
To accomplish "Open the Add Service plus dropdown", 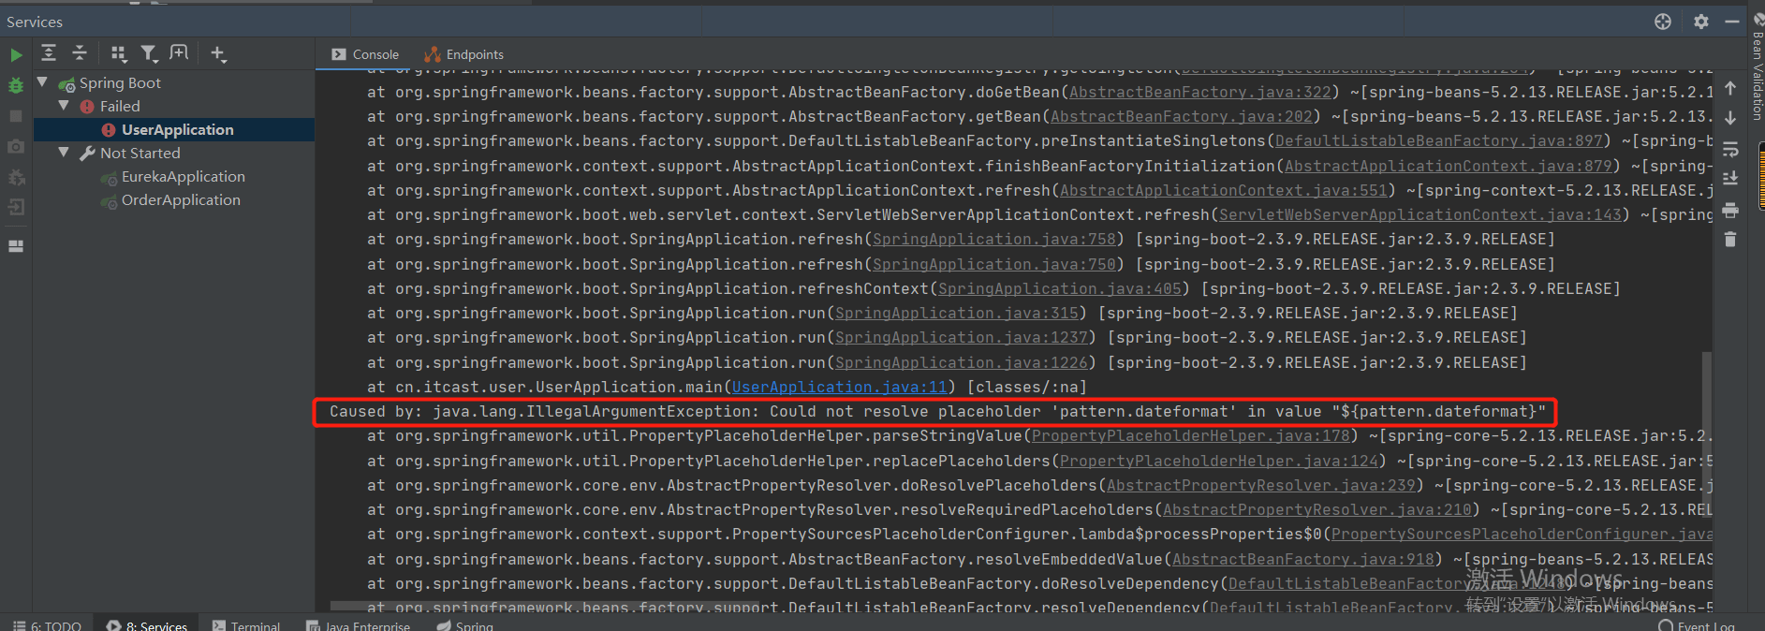I will [218, 53].
